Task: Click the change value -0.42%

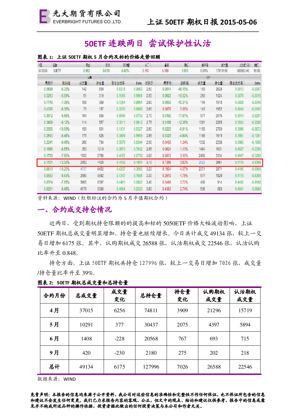Action: click(125, 71)
